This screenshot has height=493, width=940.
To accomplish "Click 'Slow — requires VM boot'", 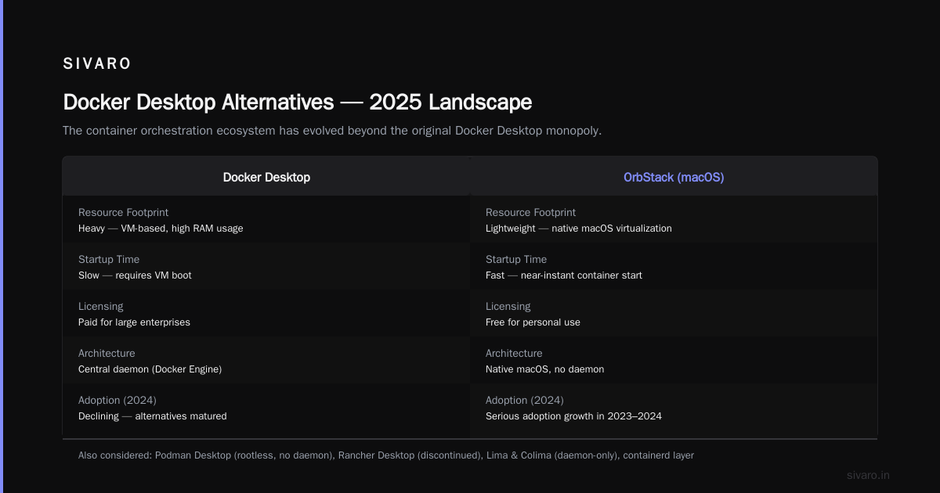I will [135, 275].
